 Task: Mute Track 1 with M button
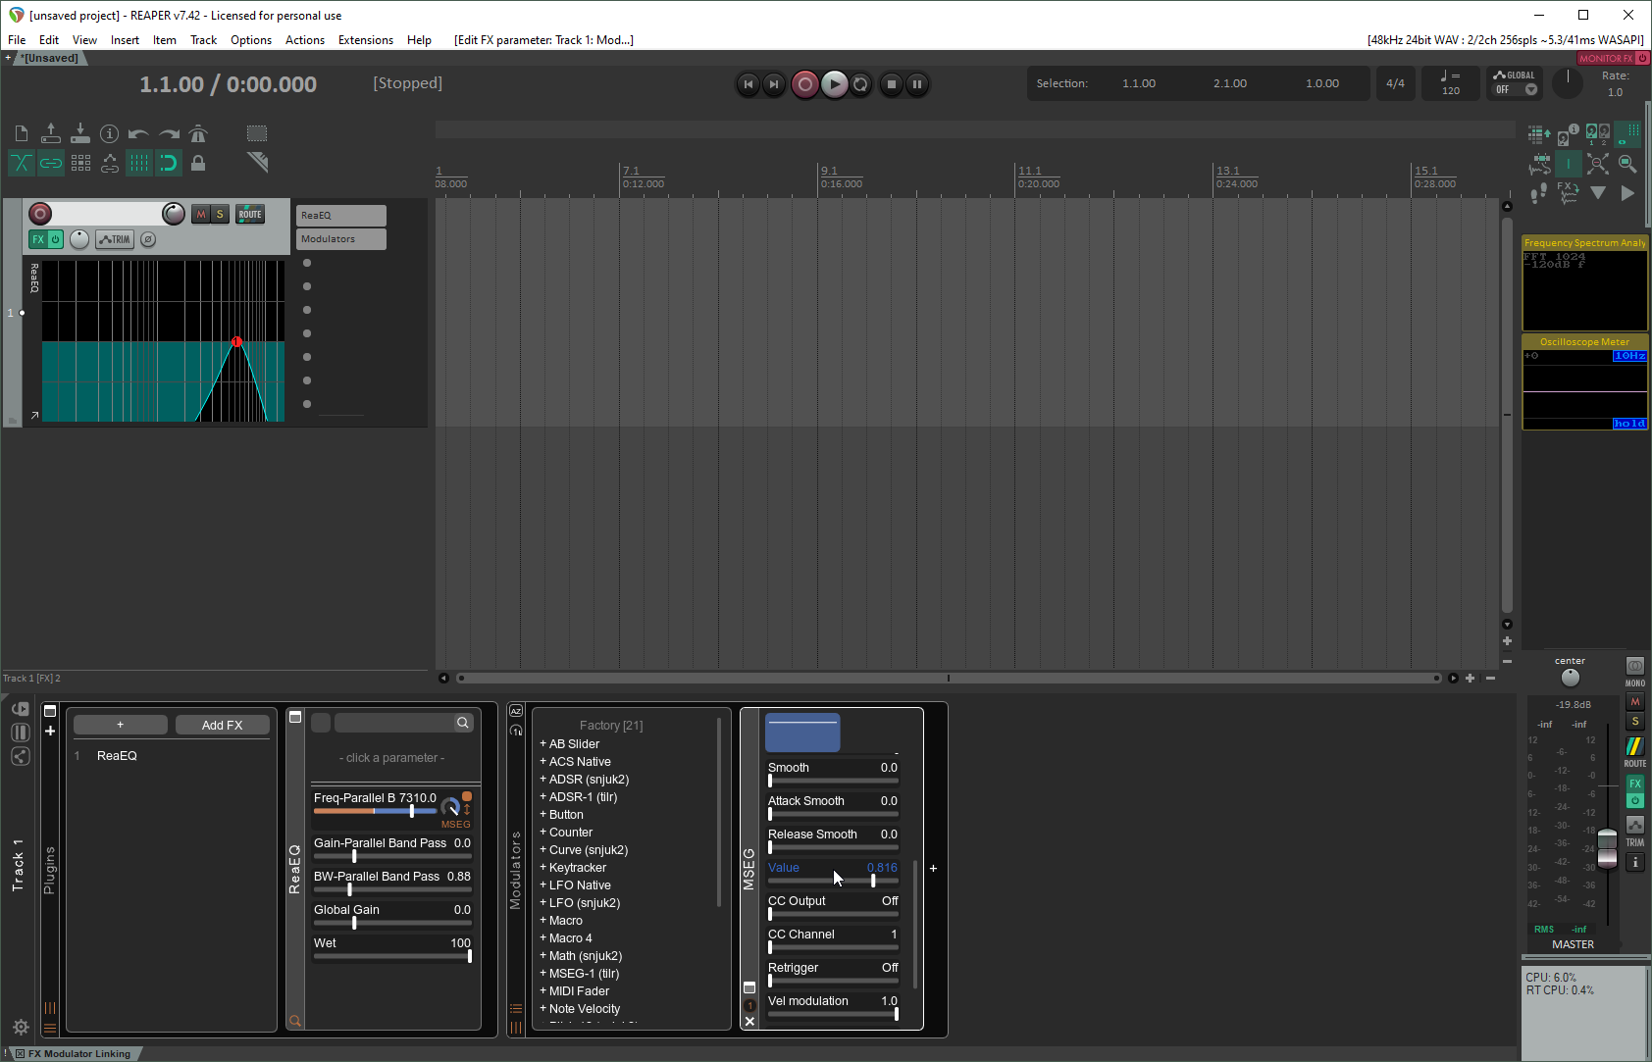click(x=201, y=214)
